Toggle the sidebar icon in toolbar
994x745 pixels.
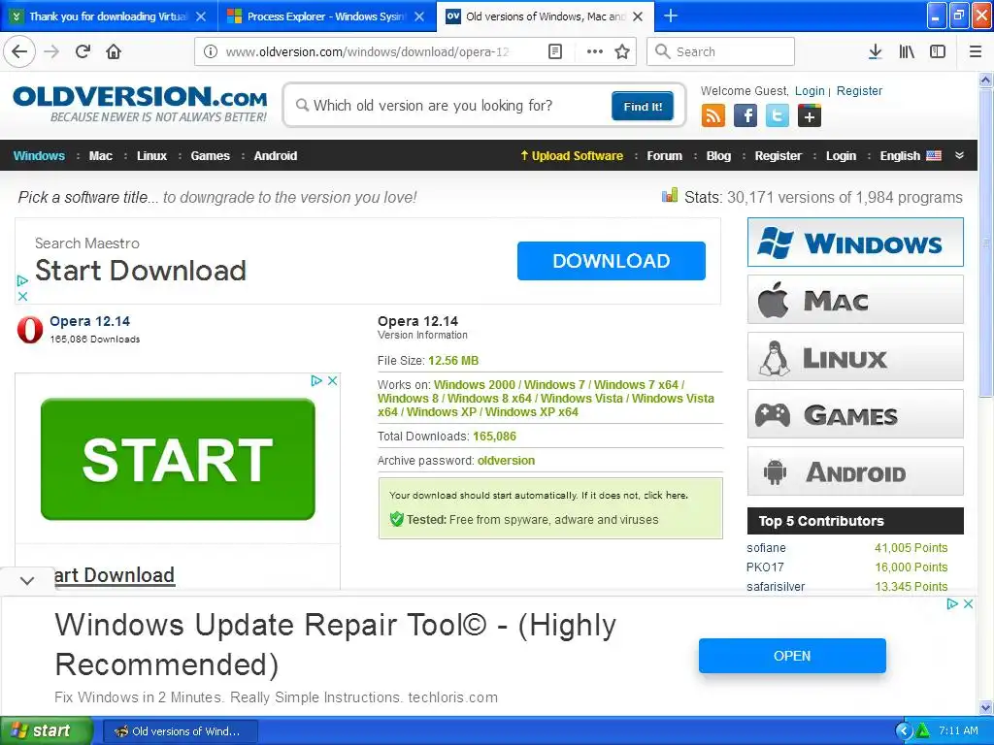[x=938, y=51]
